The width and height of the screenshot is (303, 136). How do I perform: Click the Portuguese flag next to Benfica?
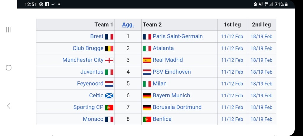[147, 119]
